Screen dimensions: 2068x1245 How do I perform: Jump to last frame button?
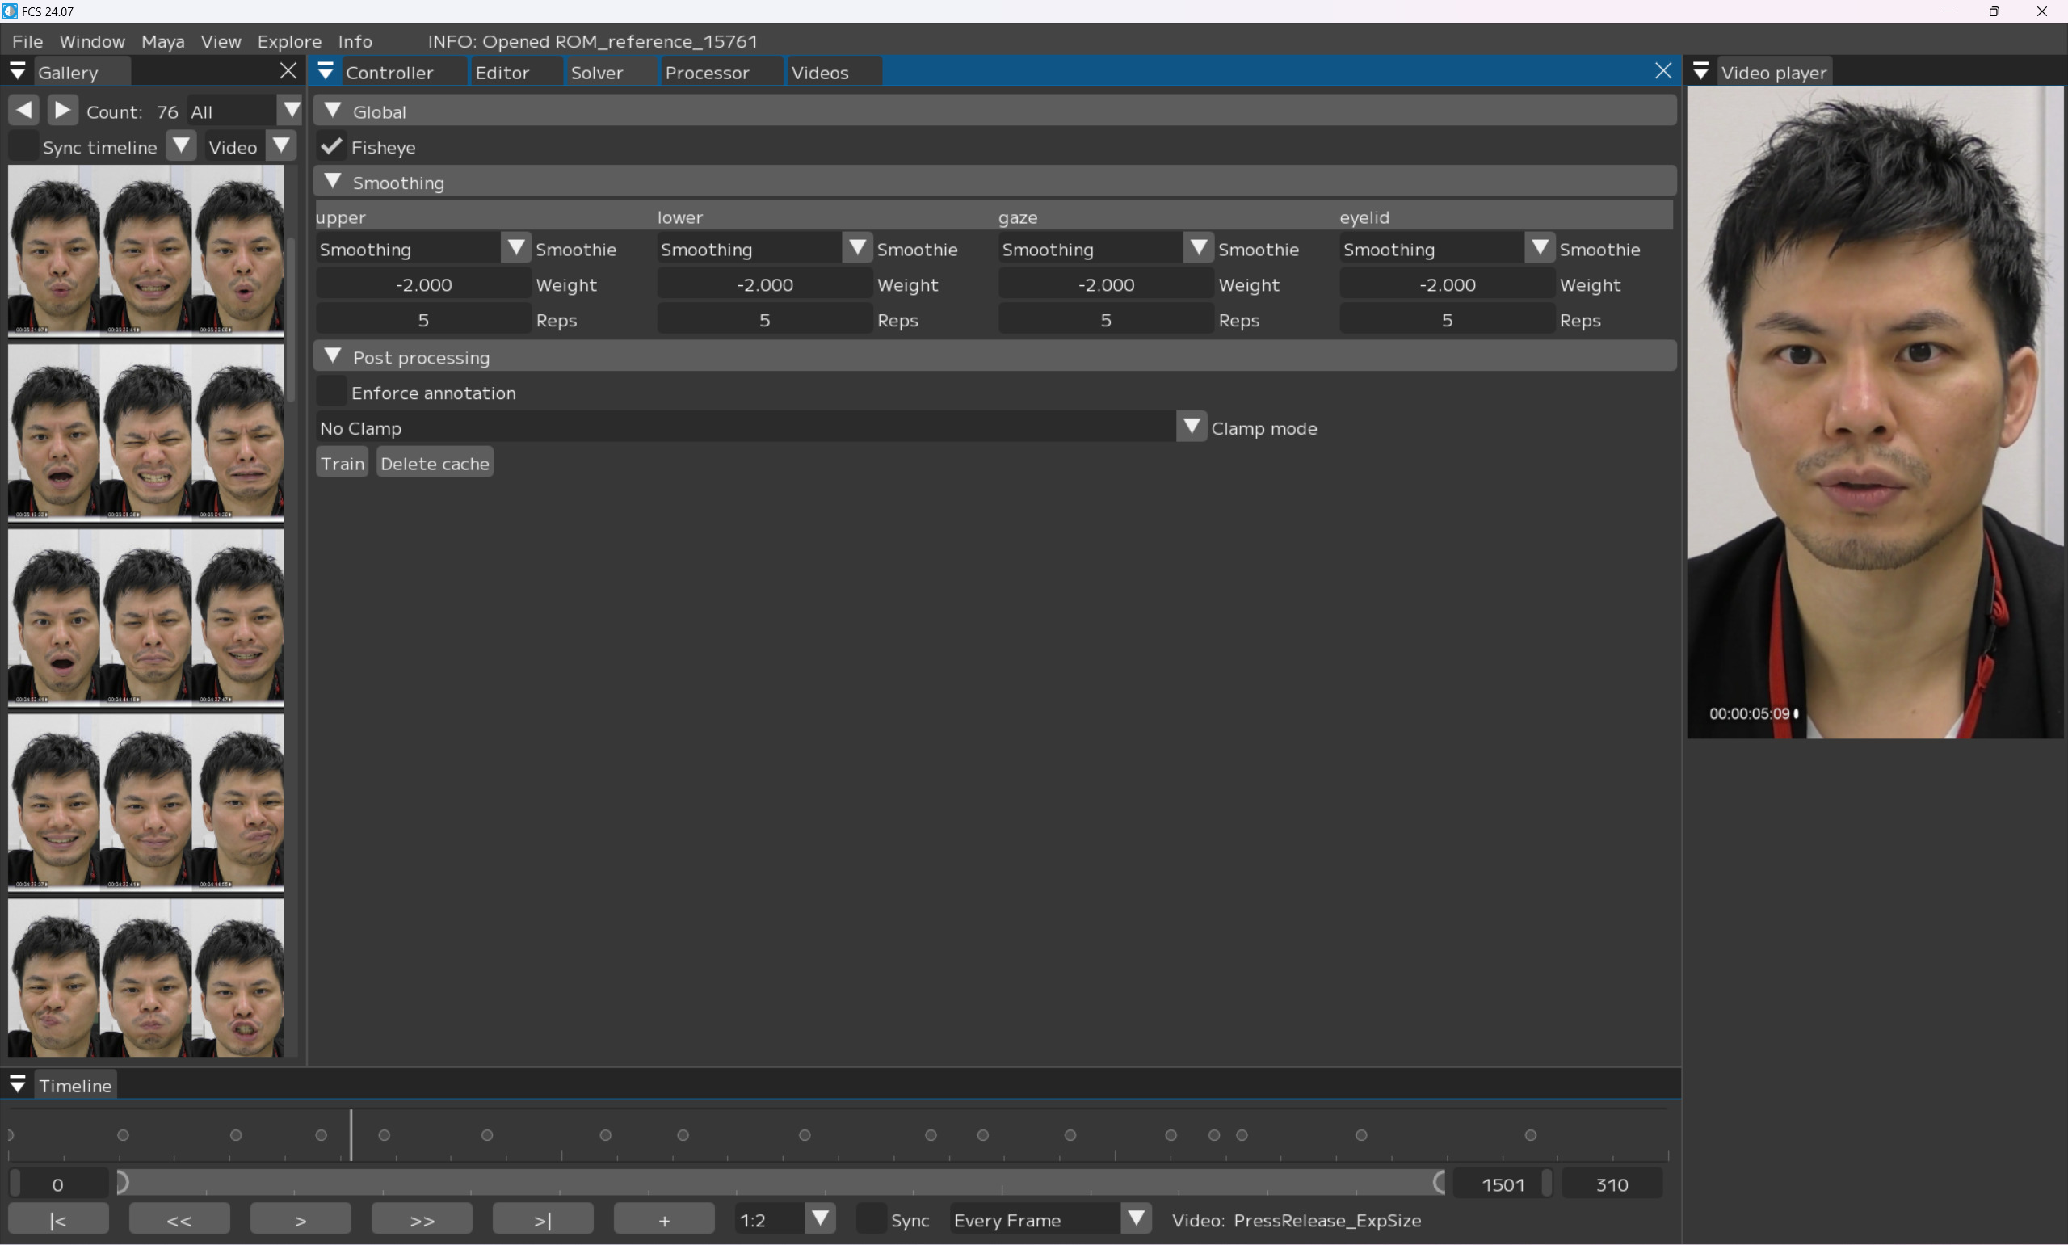(543, 1220)
